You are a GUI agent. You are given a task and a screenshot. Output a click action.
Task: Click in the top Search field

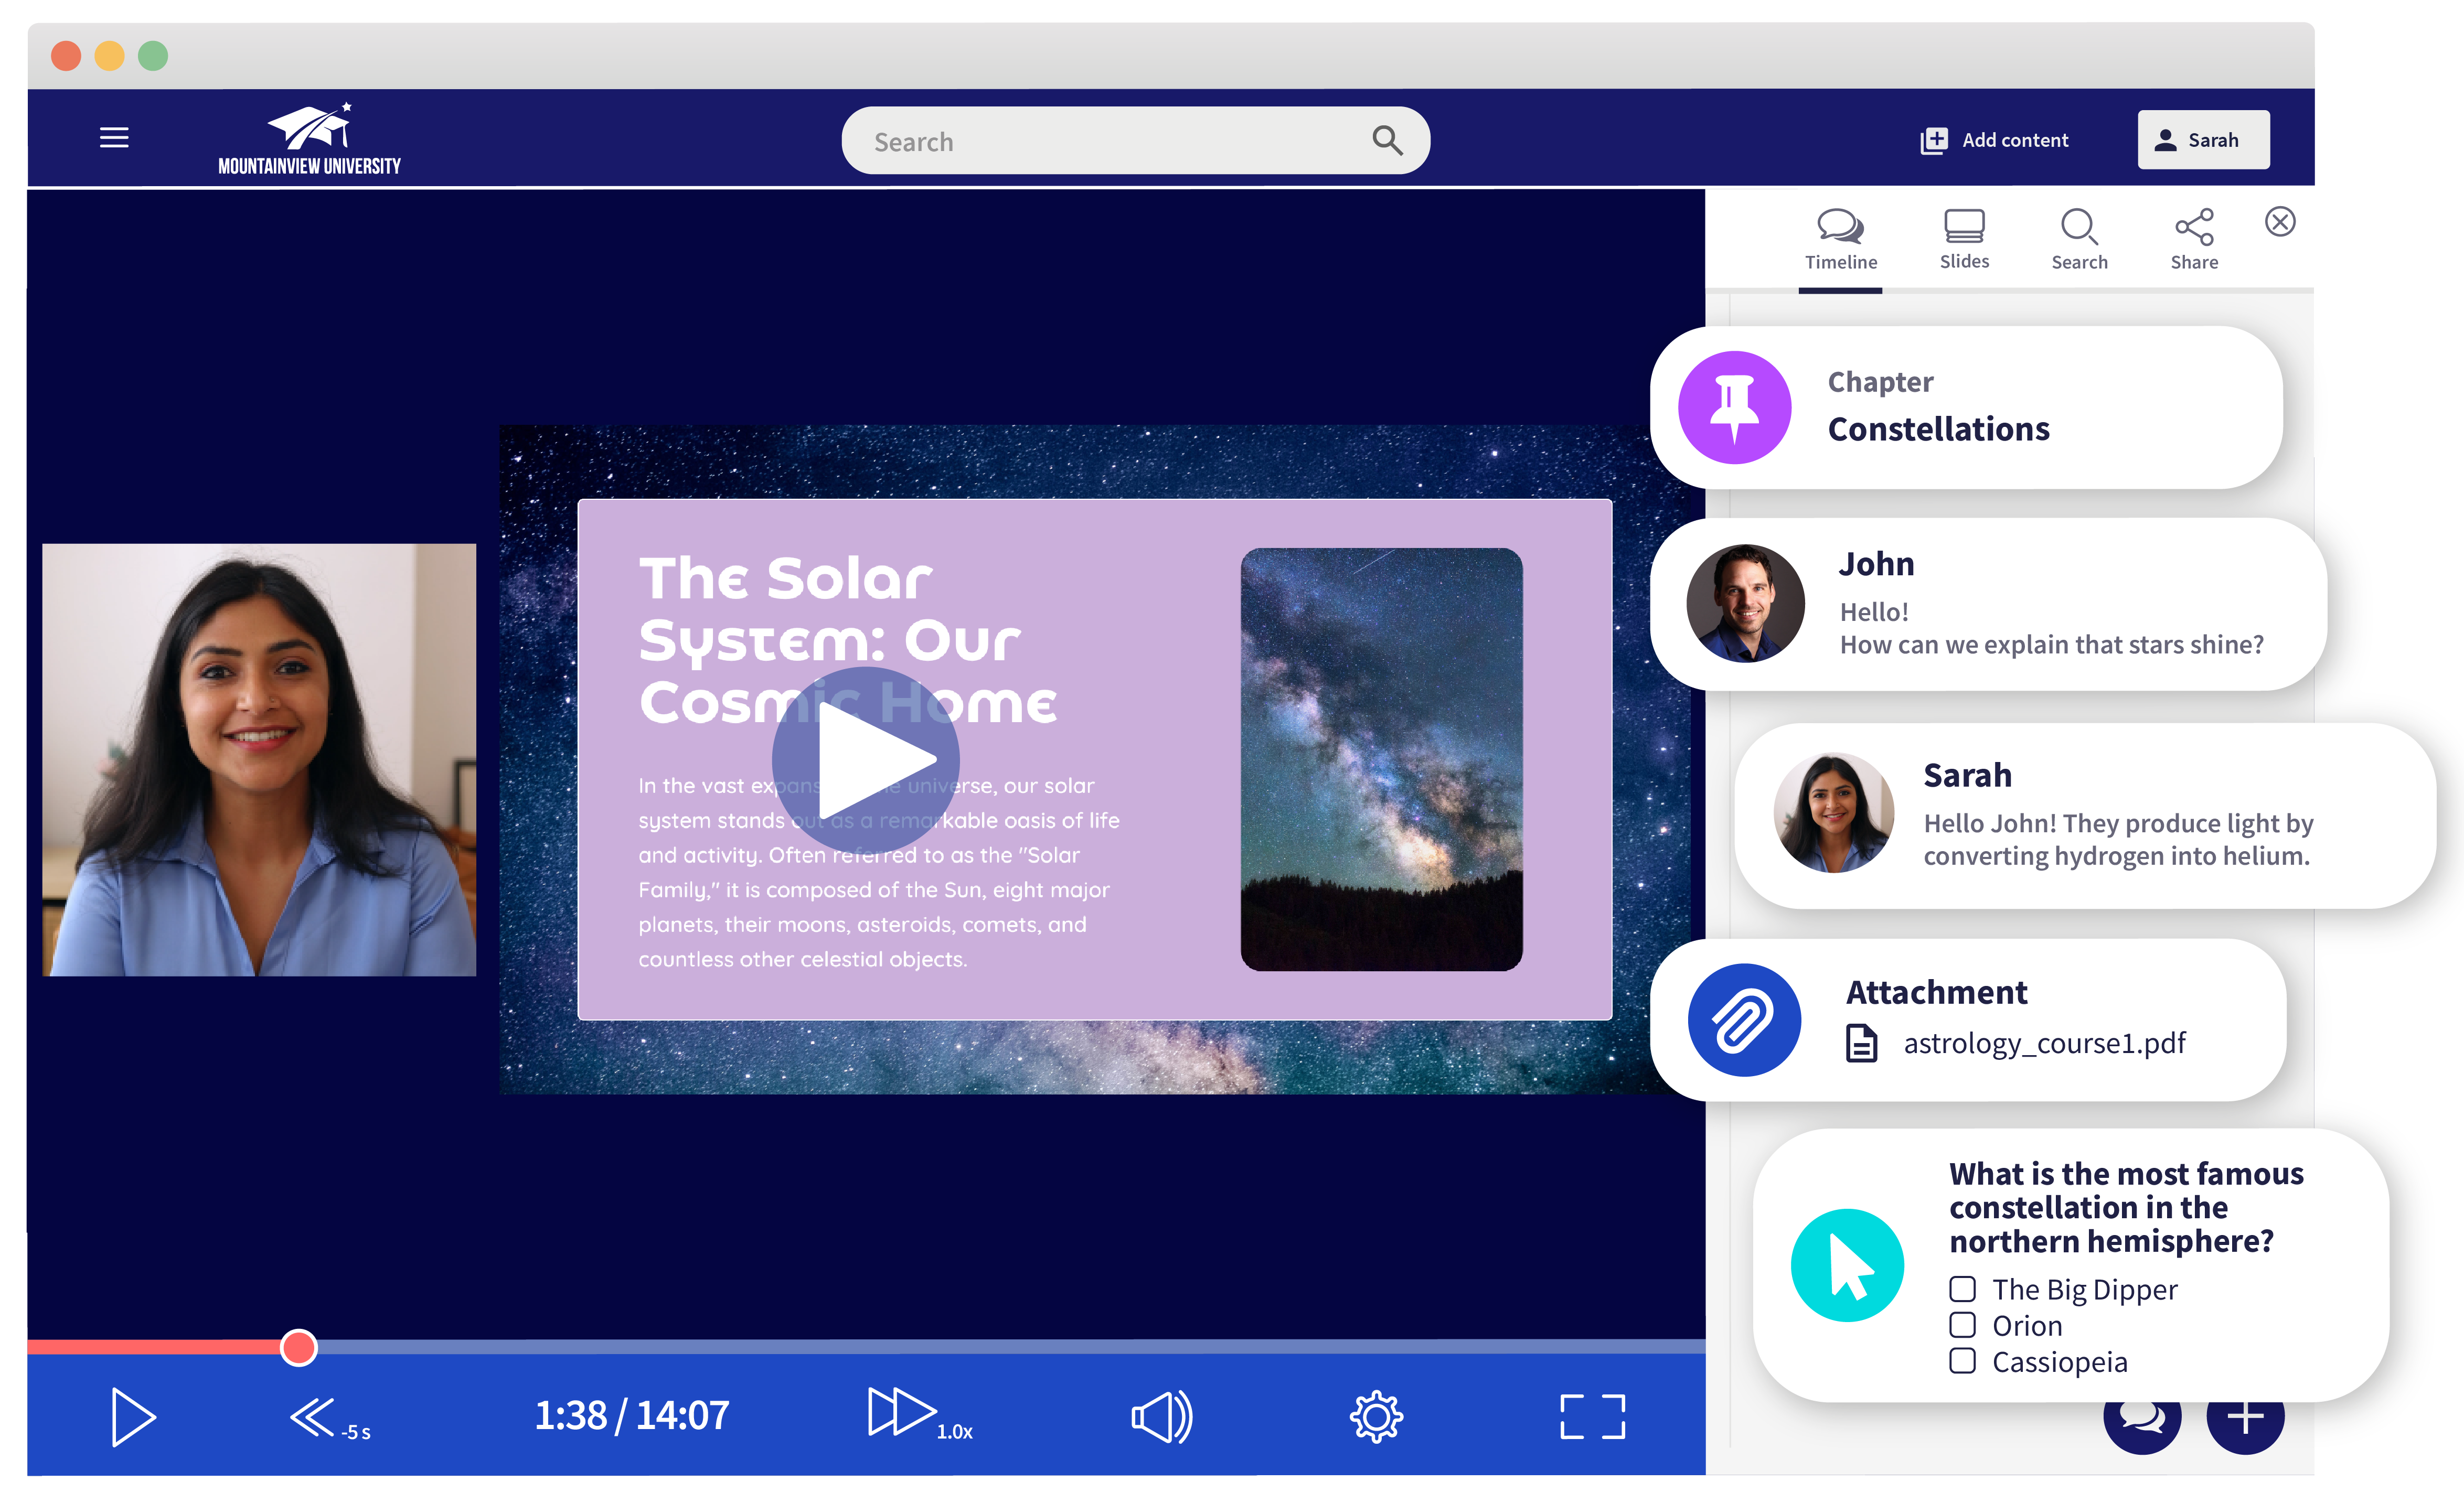(x=1100, y=141)
